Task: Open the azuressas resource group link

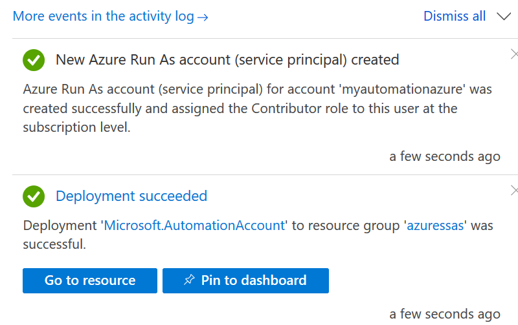Action: click(435, 225)
